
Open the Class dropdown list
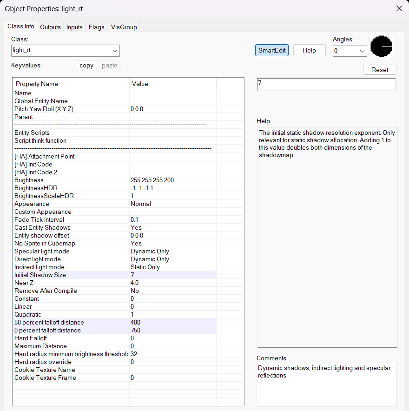114,50
